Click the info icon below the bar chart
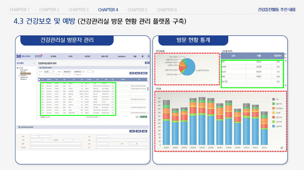The height and width of the screenshot is (170, 304). point(282,148)
